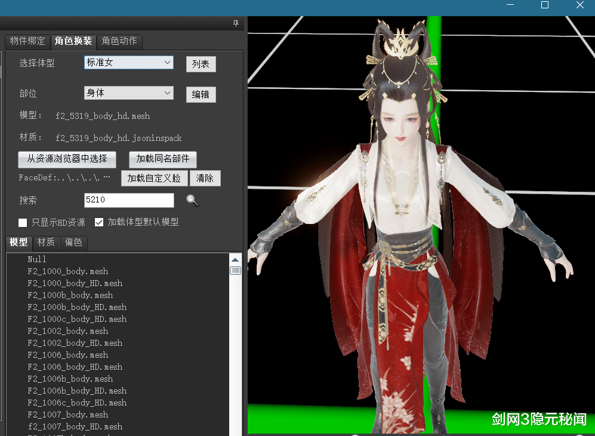
Task: Select F2_1000b_body_HD.mesh in list
Action: click(x=77, y=307)
